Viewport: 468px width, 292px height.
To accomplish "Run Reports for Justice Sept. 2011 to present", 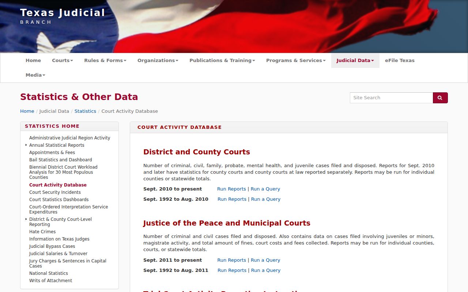I will point(231,260).
